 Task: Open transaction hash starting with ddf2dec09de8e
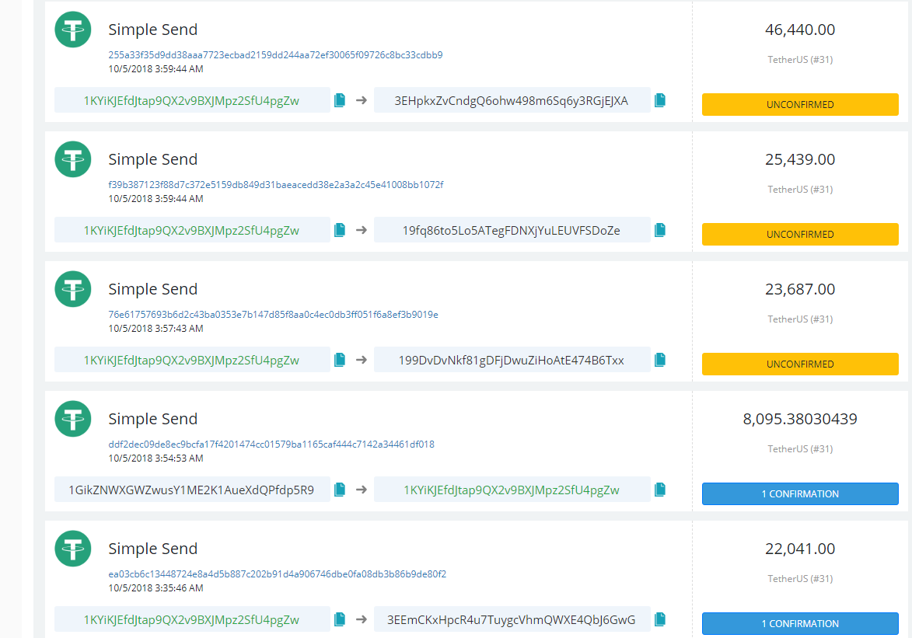(271, 445)
